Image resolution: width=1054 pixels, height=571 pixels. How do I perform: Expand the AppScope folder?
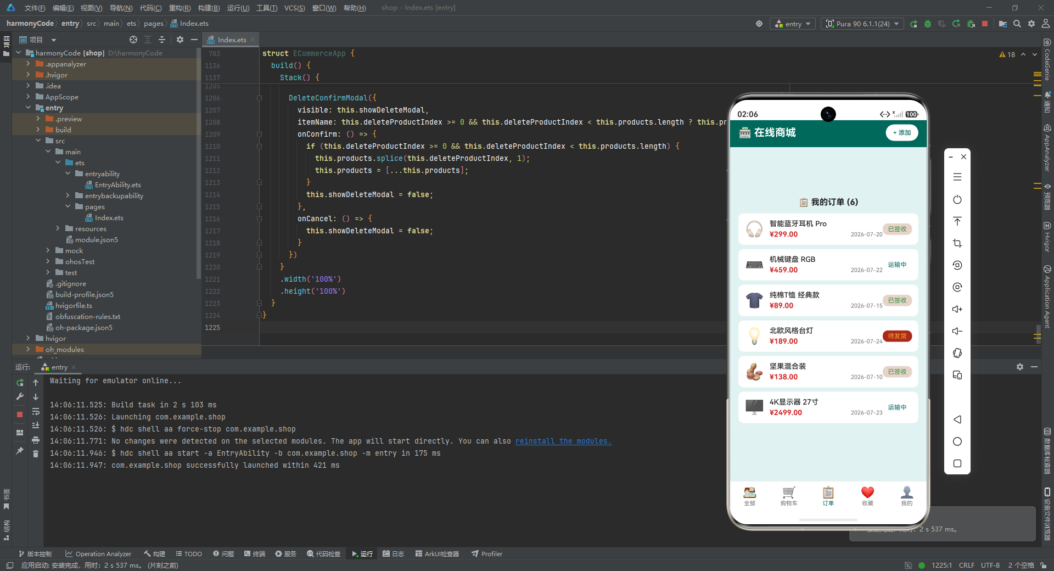28,97
